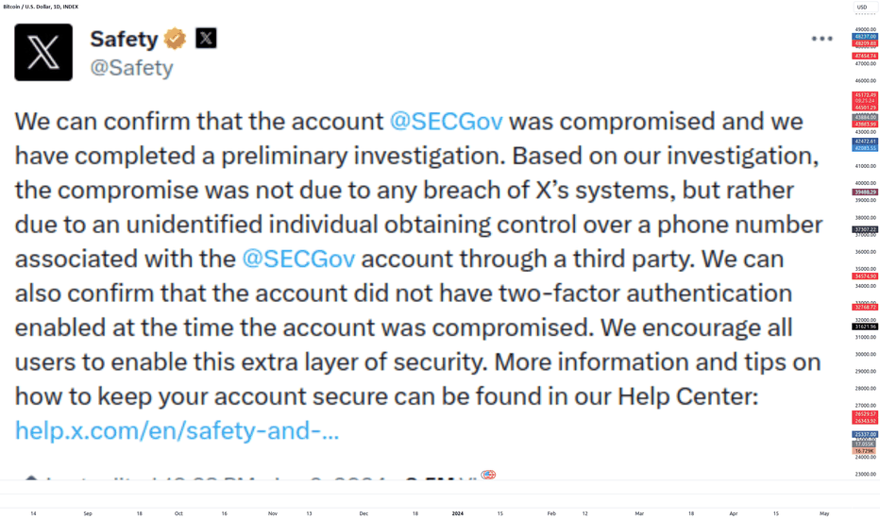The height and width of the screenshot is (519, 880).
Task: Select the 48237.00 blue price label
Action: [x=865, y=37]
